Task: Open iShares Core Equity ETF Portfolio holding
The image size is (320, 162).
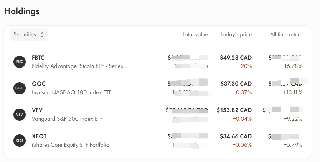Action: (71, 145)
